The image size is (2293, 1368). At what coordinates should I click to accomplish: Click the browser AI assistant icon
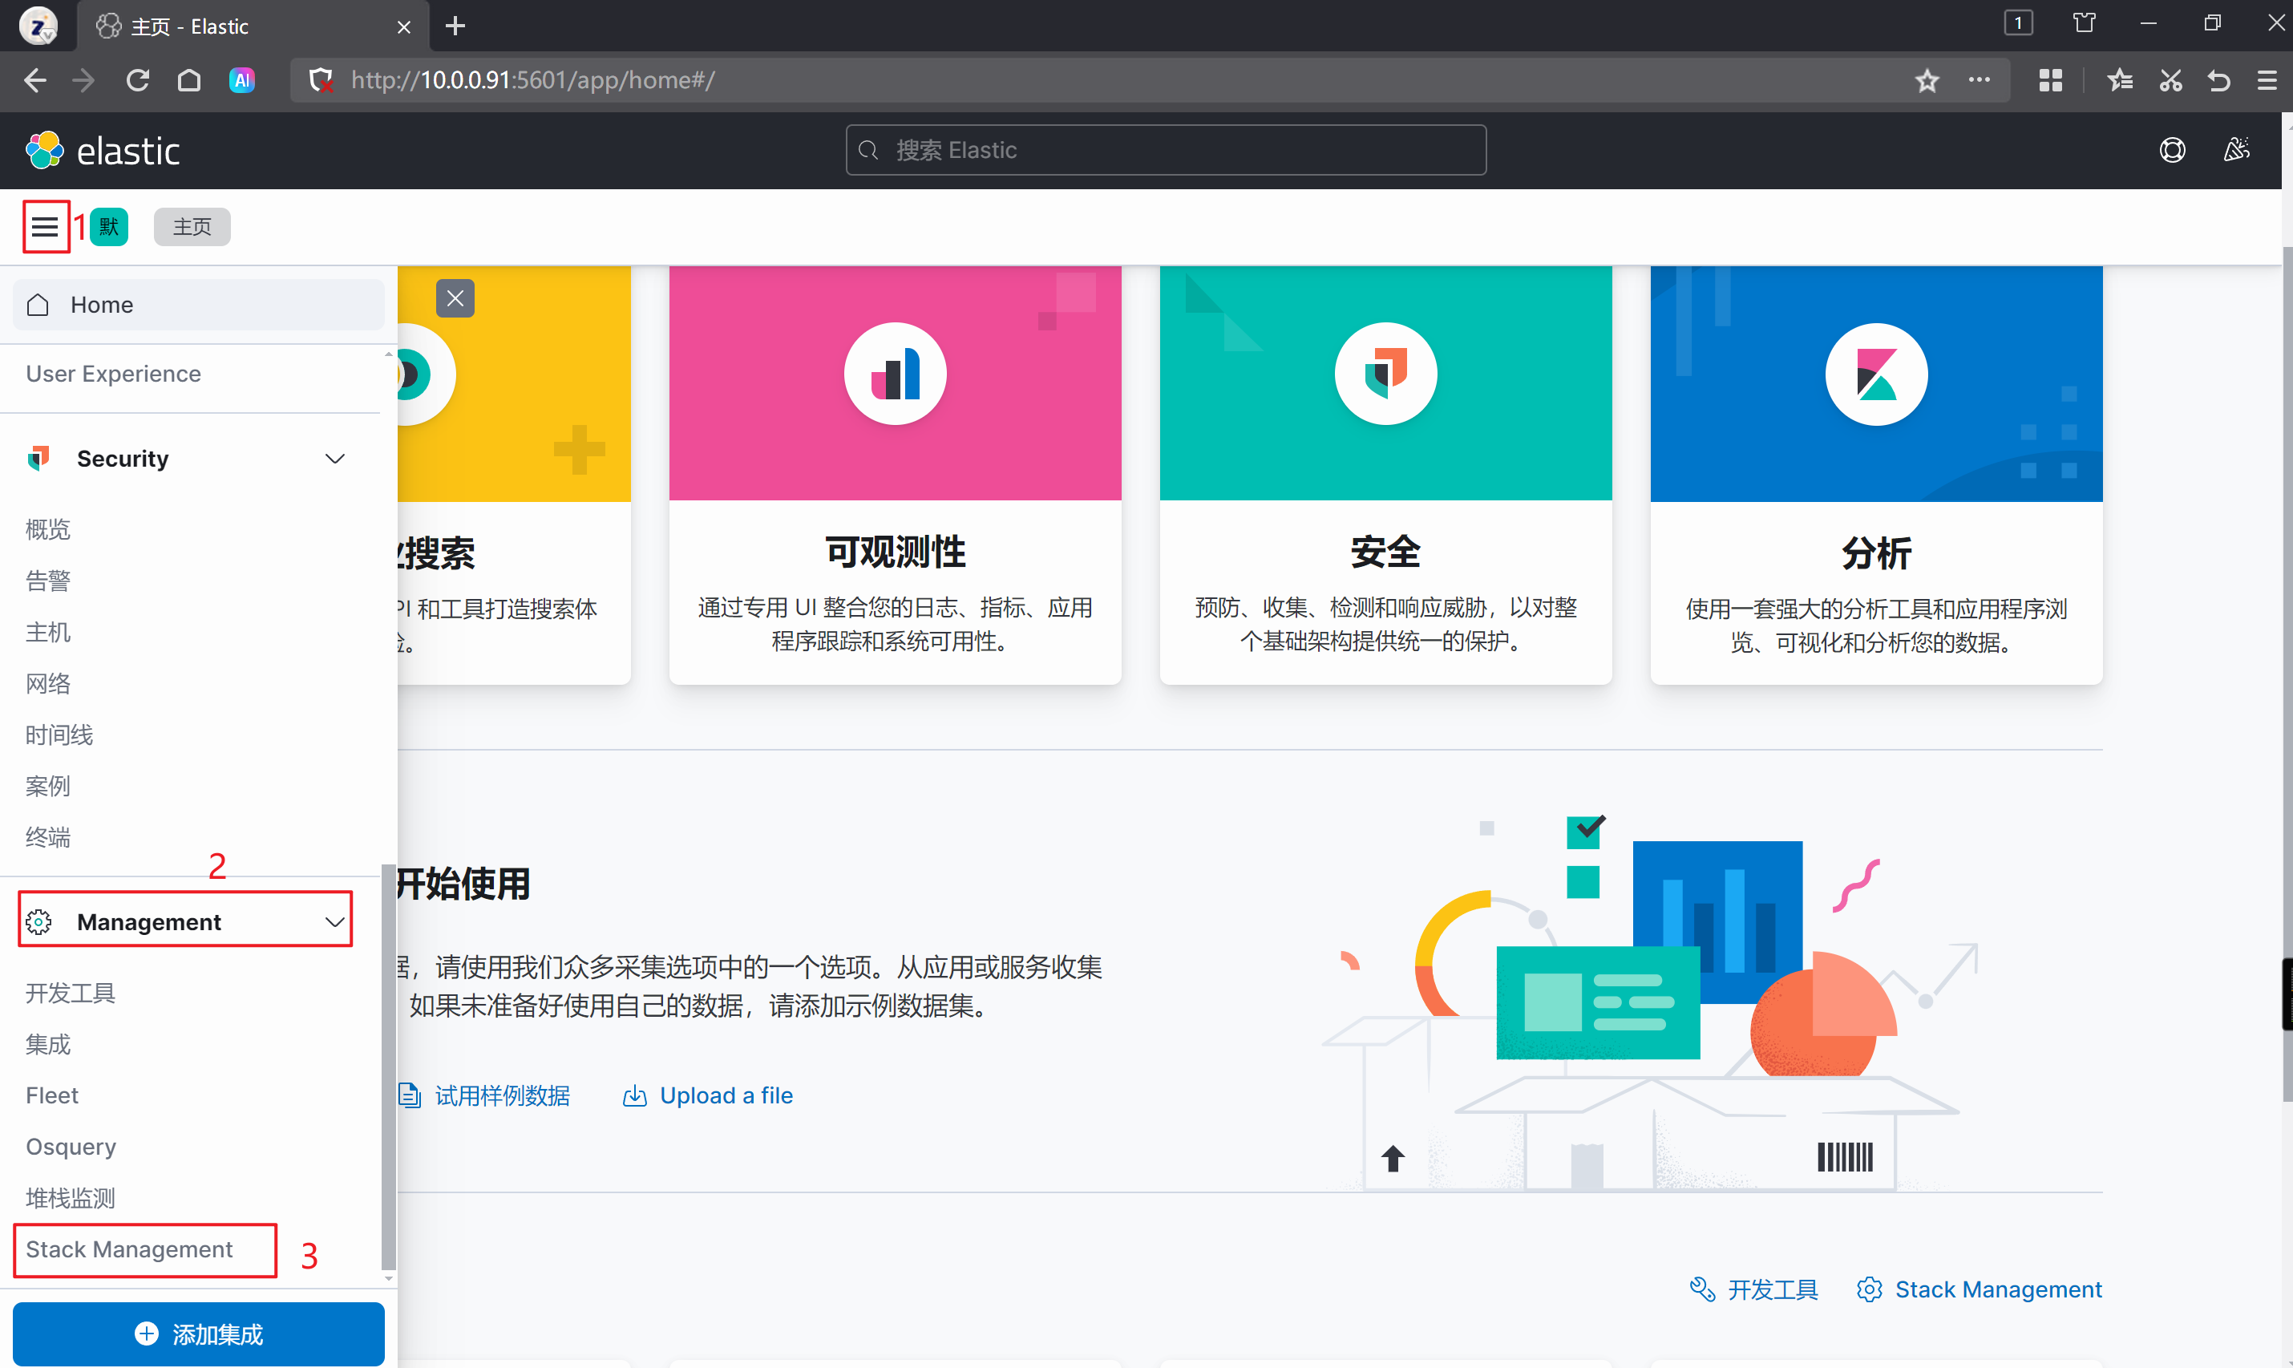(241, 80)
